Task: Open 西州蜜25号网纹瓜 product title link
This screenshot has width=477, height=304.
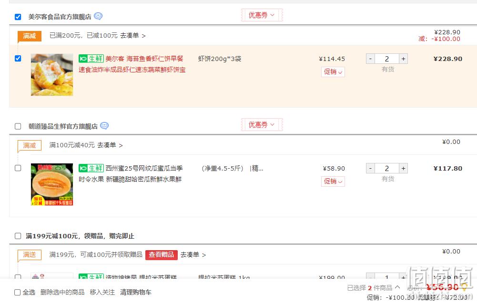Action: pos(131,174)
